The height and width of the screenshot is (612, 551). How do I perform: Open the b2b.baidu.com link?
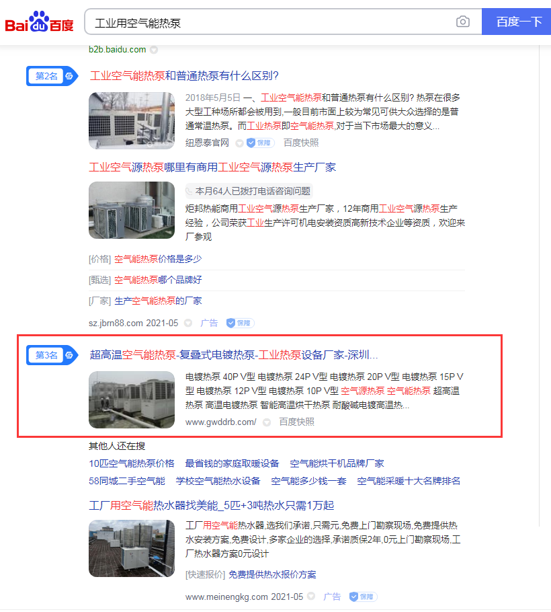coord(118,50)
